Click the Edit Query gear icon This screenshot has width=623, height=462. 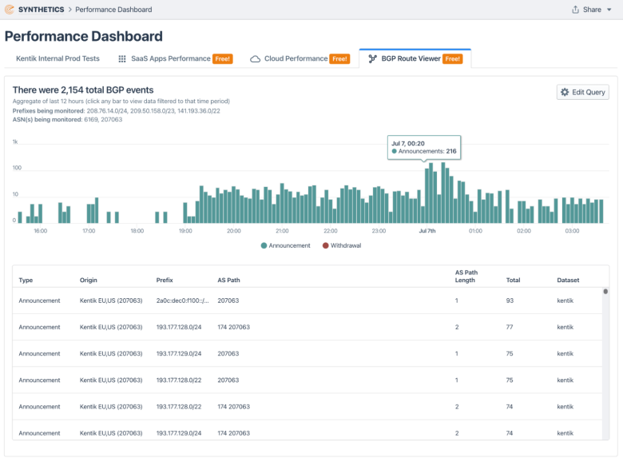tap(565, 92)
